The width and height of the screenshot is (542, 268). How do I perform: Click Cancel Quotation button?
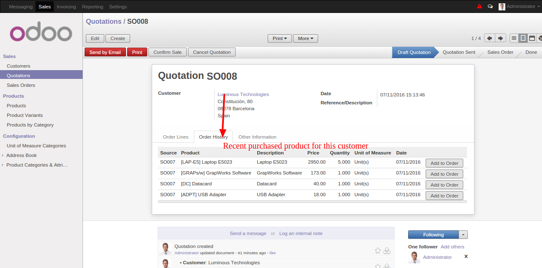tap(212, 52)
